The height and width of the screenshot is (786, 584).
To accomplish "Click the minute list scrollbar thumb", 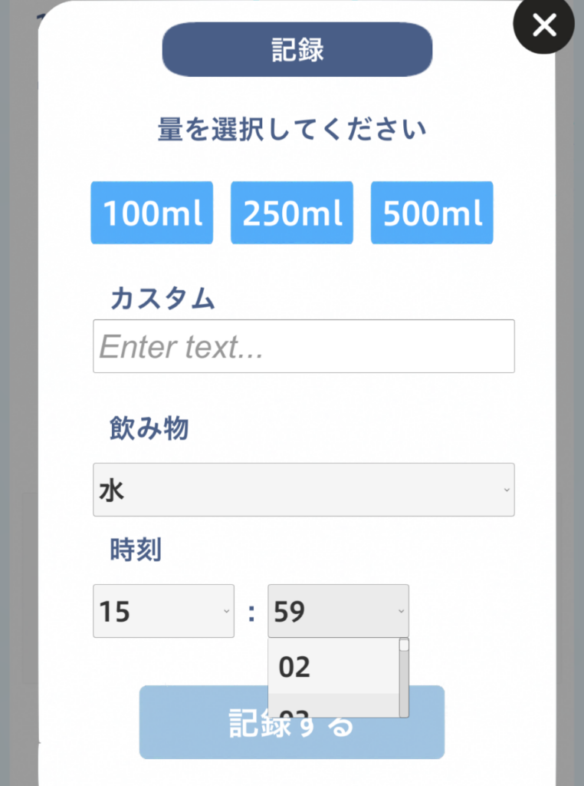I will [x=404, y=645].
